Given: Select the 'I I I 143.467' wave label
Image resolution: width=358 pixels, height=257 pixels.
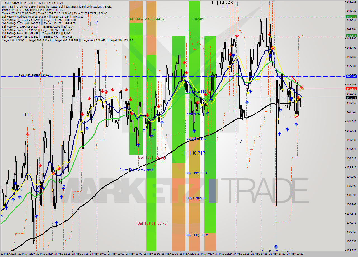Looking at the screenshot, I should (224, 3).
